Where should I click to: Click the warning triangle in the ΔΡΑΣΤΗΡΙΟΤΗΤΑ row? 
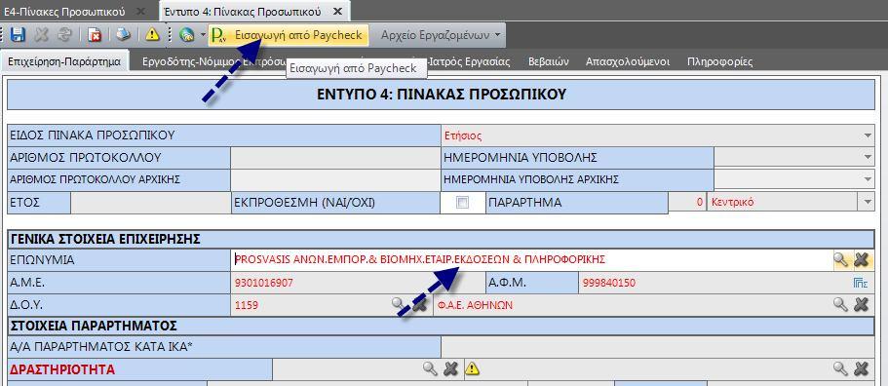[x=473, y=369]
